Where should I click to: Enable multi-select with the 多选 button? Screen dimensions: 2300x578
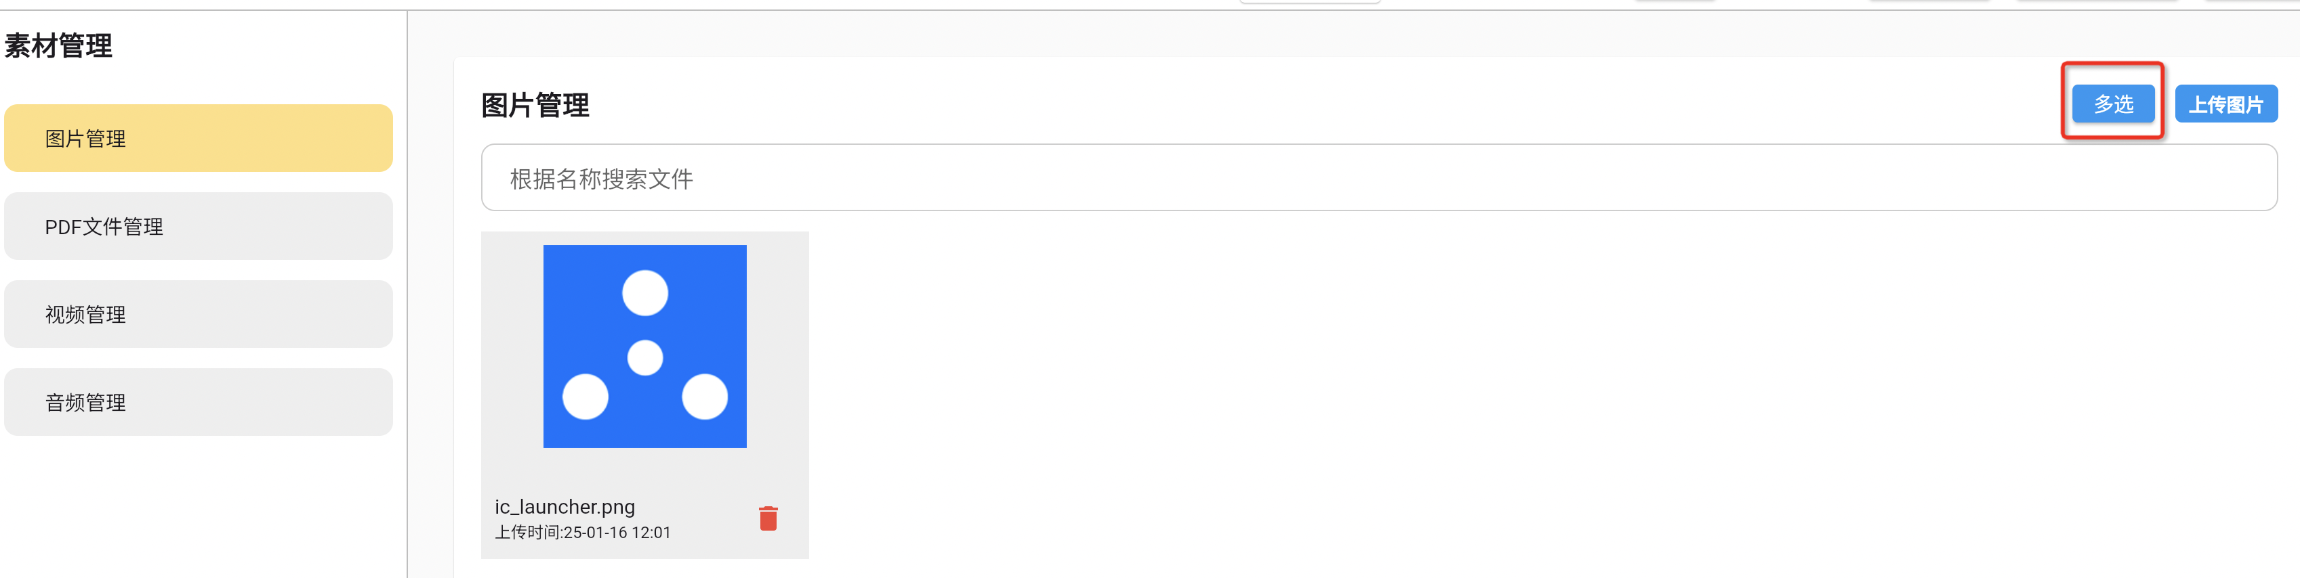click(x=2112, y=104)
